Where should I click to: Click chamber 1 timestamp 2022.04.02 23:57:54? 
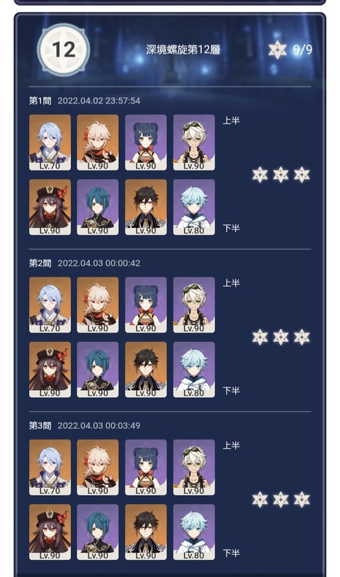click(98, 101)
